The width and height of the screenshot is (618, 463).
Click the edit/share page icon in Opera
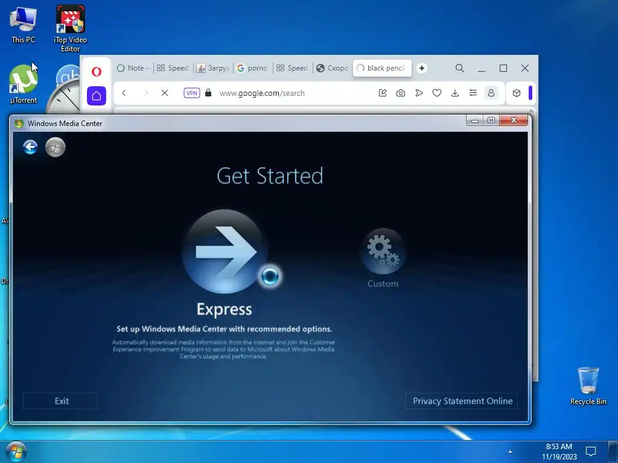tap(382, 93)
